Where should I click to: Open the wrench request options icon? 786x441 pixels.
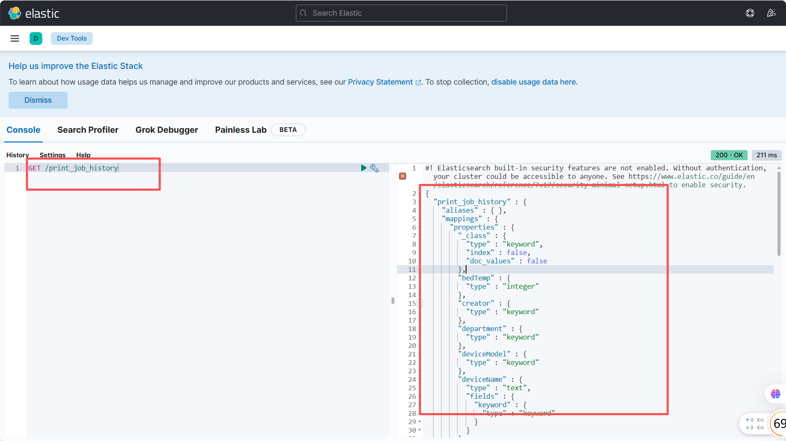tap(374, 168)
